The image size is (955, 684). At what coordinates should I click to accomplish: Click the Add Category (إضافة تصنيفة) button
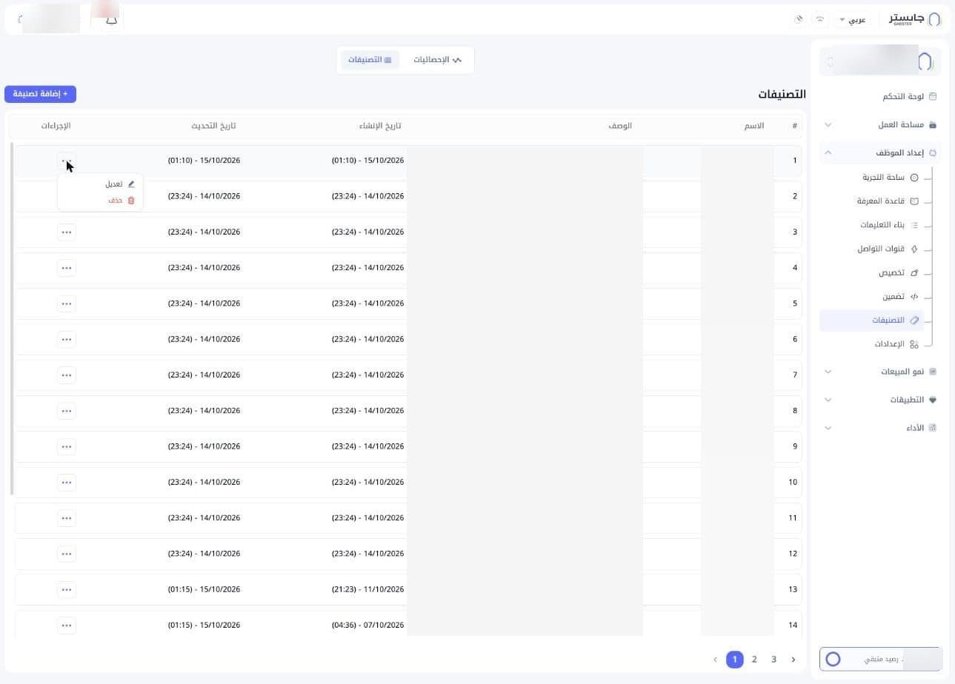[x=40, y=94]
